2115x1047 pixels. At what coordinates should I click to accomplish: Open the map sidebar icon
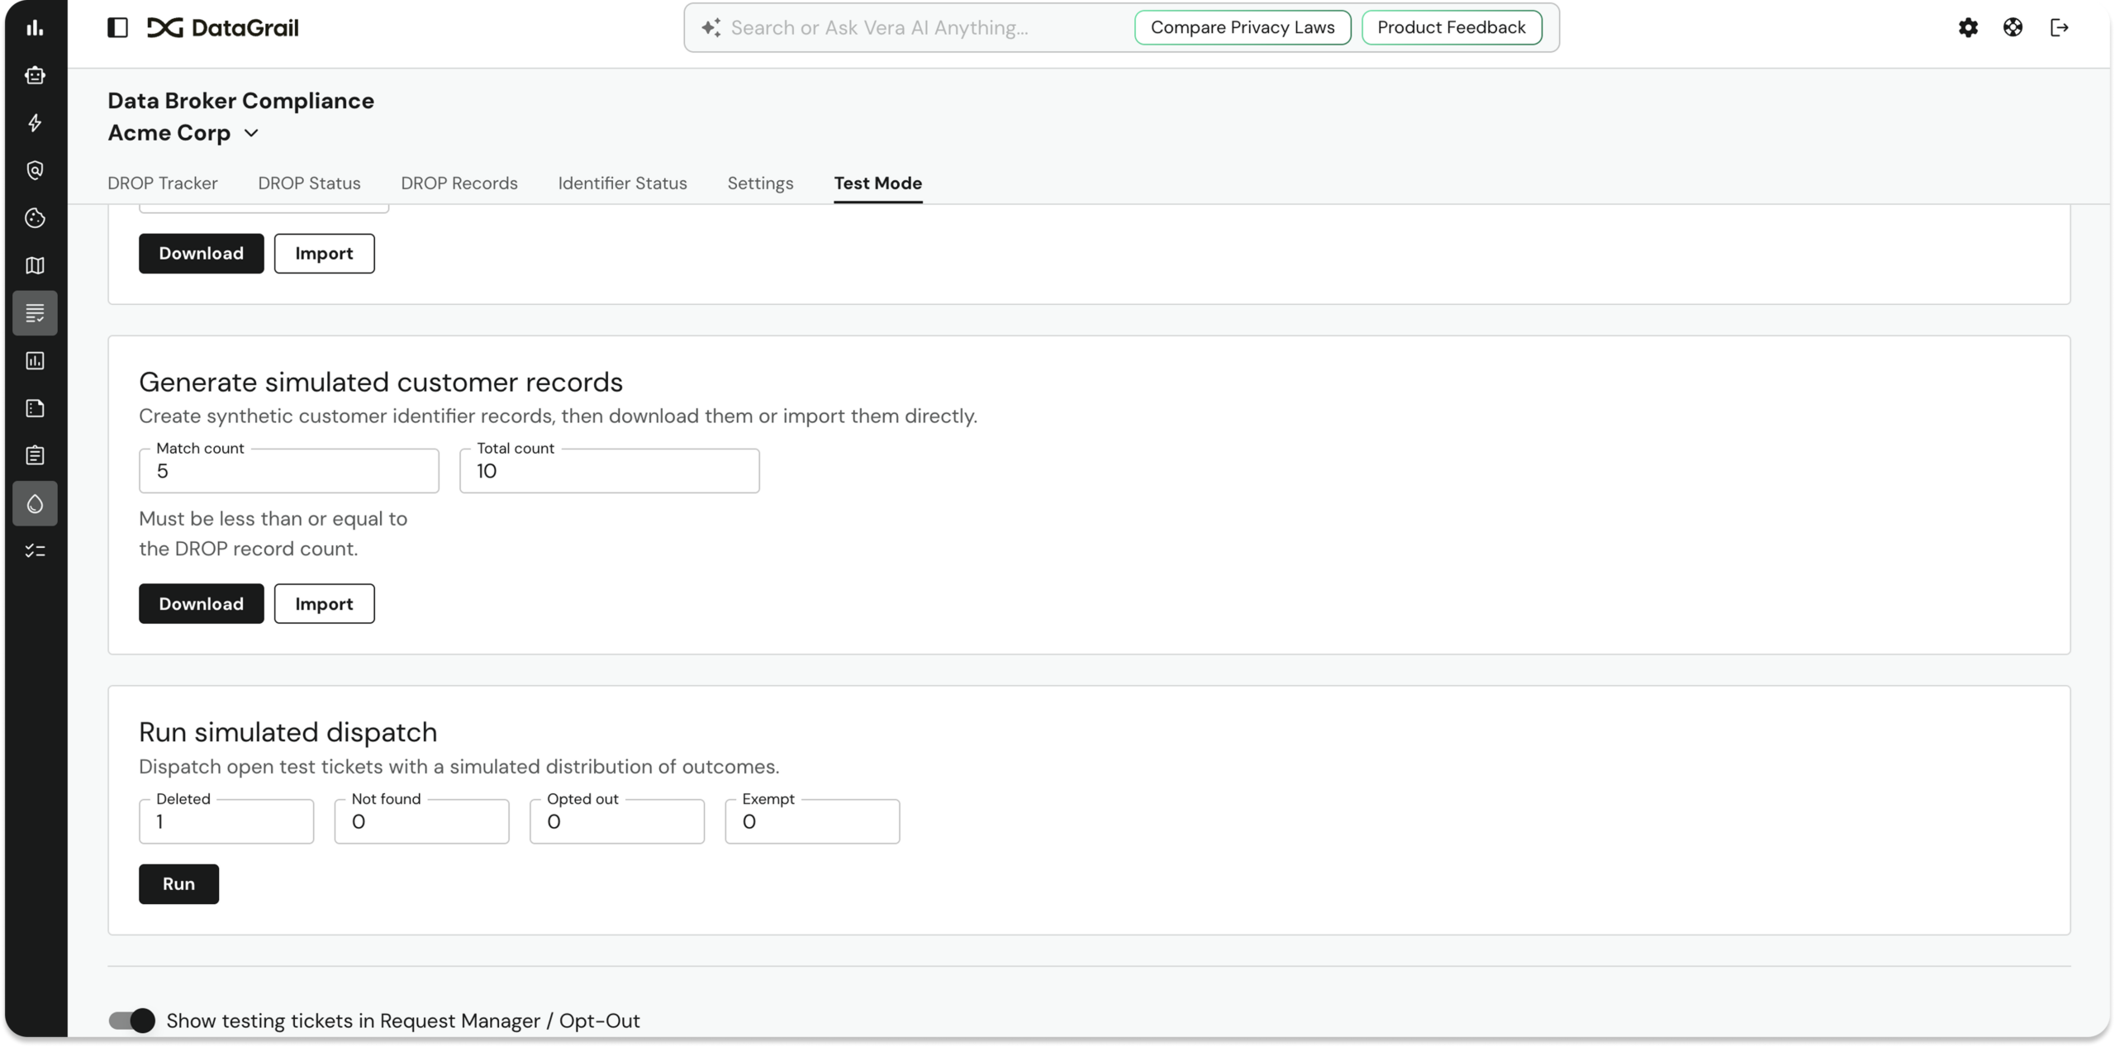tap(35, 265)
